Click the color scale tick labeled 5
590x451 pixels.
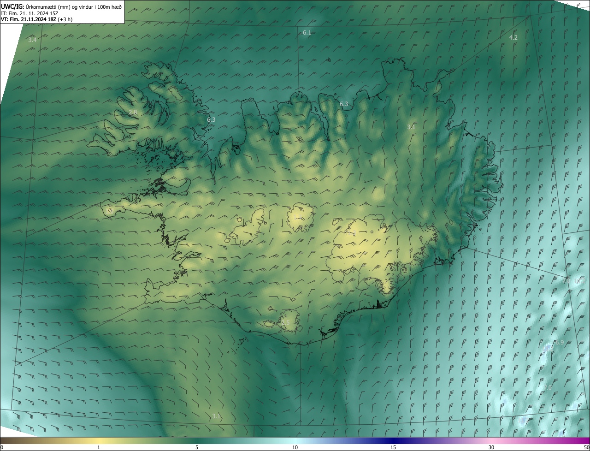(197, 447)
